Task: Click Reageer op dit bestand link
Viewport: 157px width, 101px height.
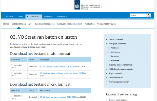Action: pyautogui.click(x=118, y=100)
